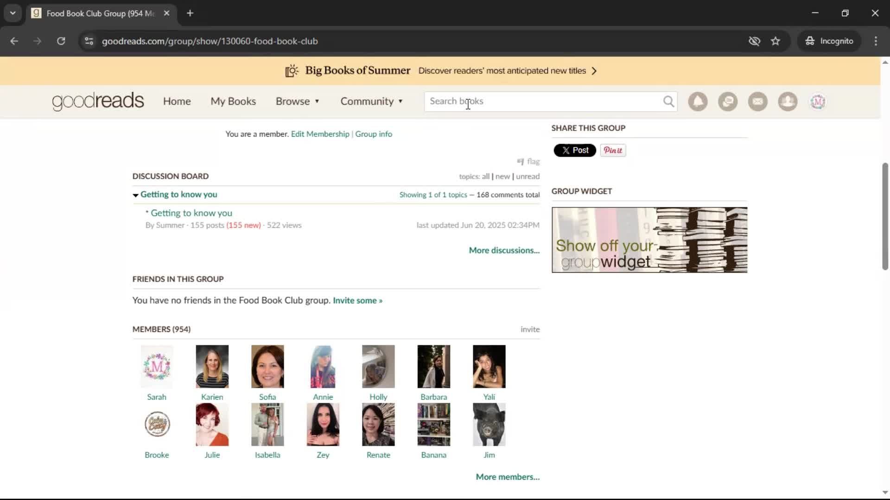Click the Incognito indicator button

point(829,41)
